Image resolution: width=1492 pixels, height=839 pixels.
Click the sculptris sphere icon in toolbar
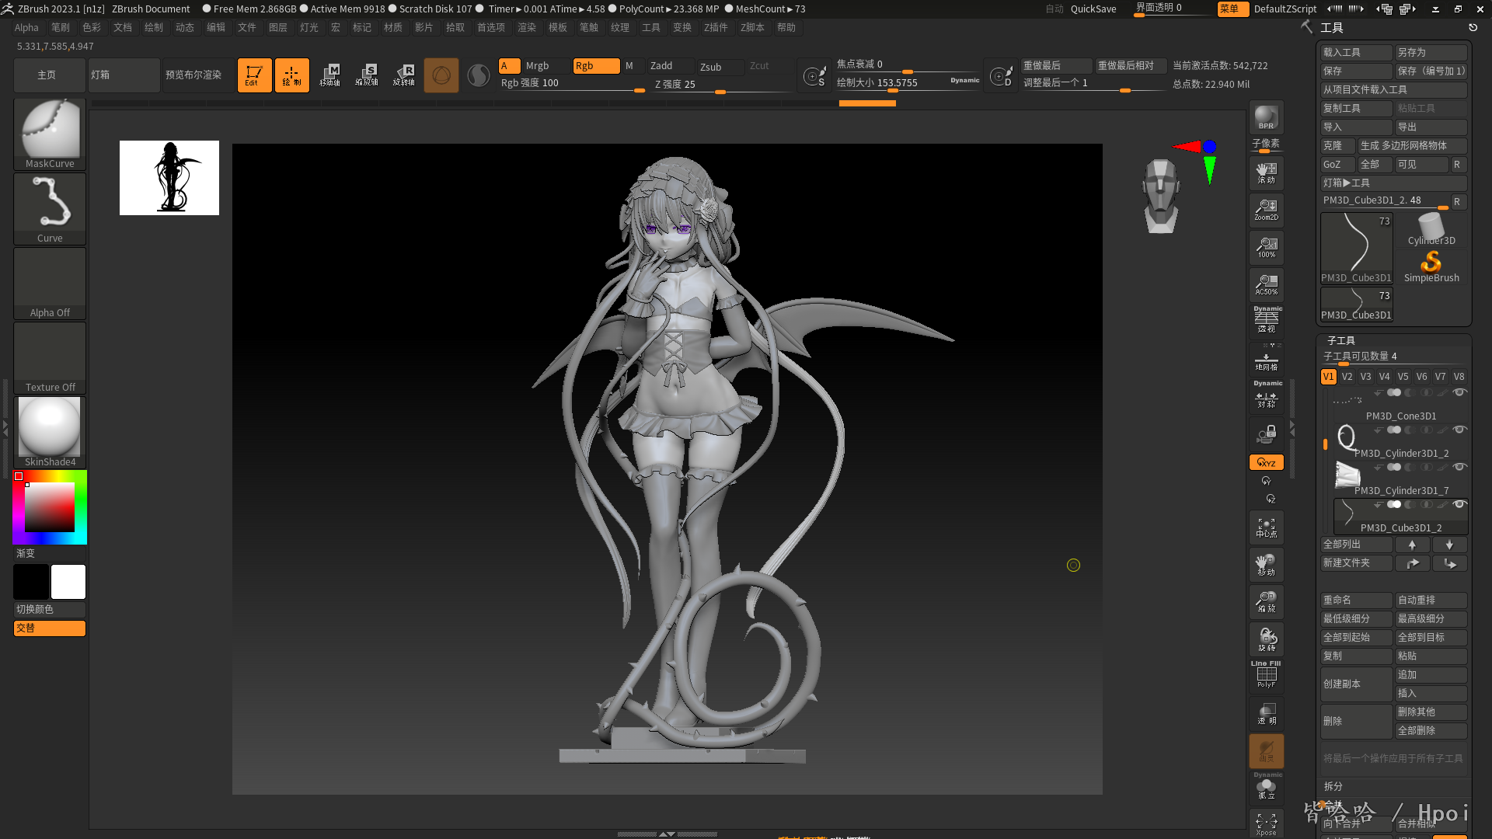point(479,75)
